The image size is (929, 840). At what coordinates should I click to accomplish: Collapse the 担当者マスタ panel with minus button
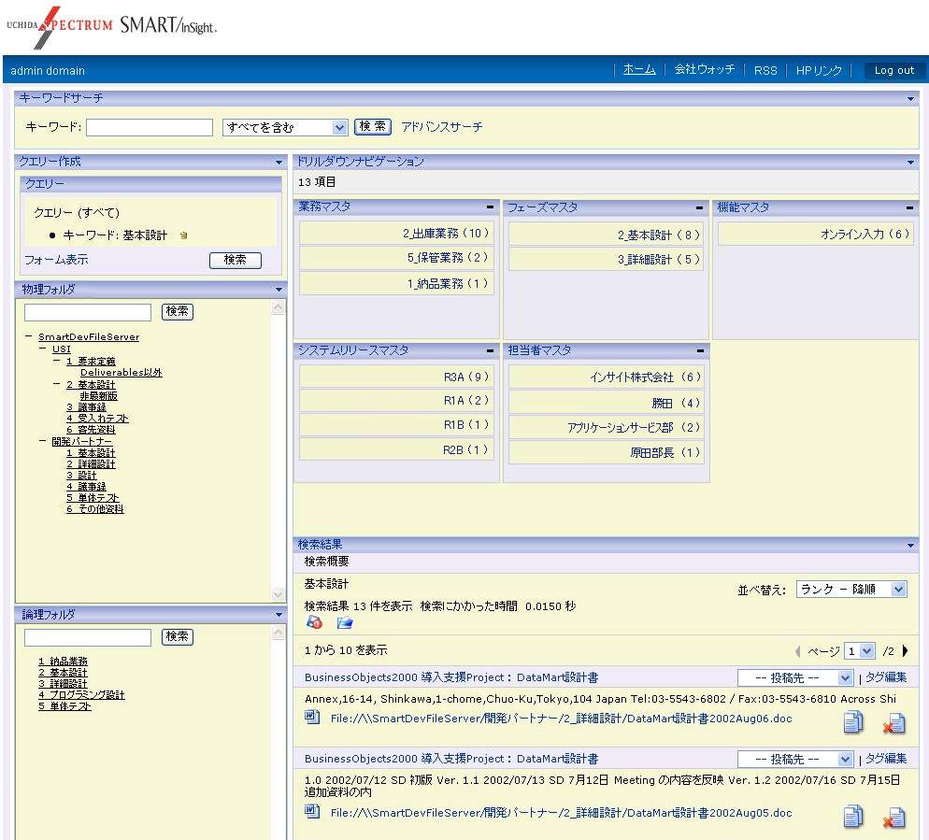pyautogui.click(x=700, y=351)
